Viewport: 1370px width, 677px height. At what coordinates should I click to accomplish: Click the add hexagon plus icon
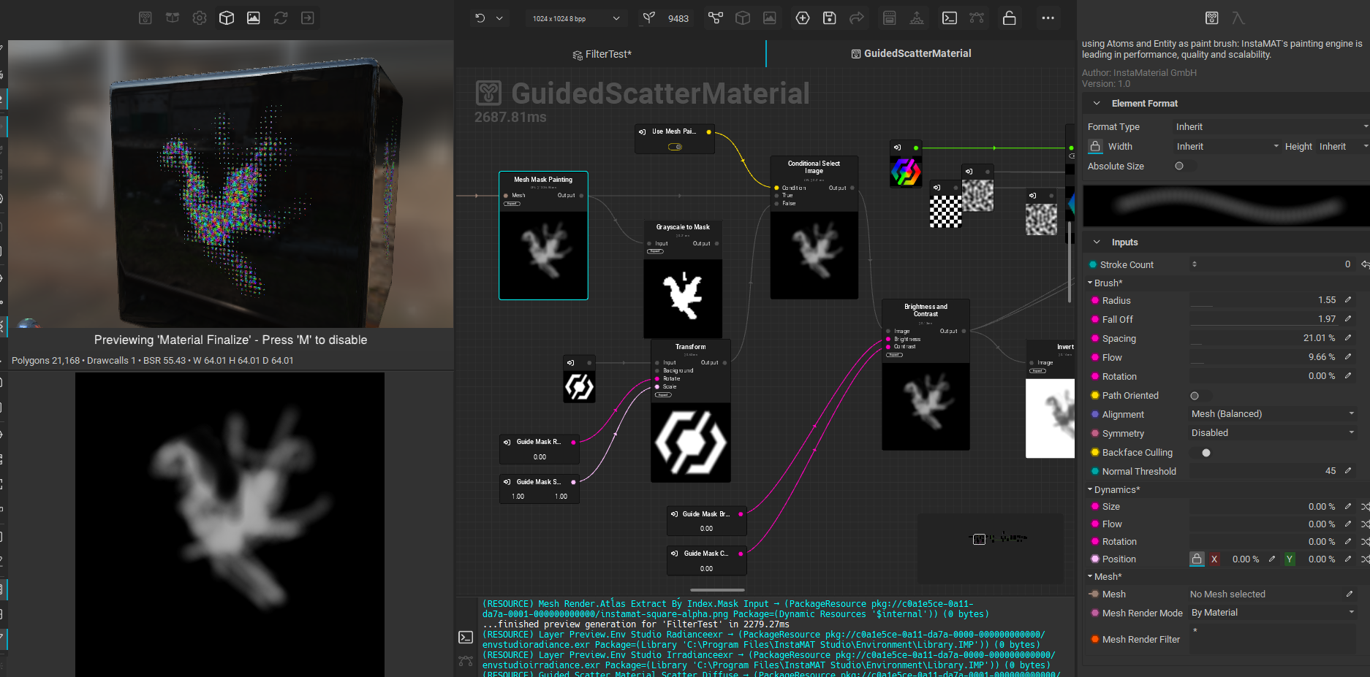pos(802,18)
